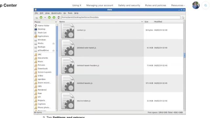The image size is (210, 118).
Task: Select the device-token.js file icon
Action: [68, 101]
